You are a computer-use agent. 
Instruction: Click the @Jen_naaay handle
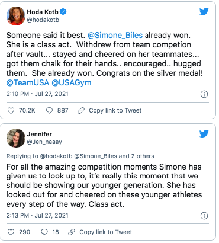click(44, 142)
